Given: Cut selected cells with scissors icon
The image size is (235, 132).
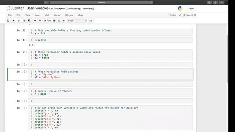Looking at the screenshot, I should 19,21.
